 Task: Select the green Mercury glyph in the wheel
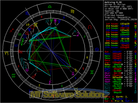23,40
